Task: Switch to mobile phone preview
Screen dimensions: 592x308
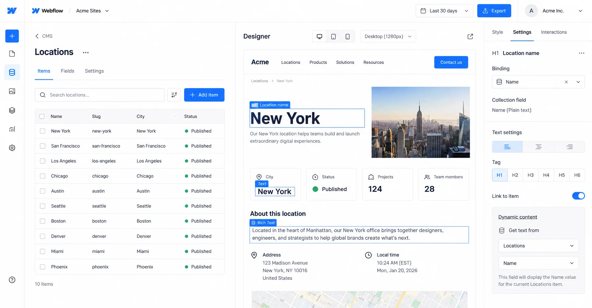Action: point(347,36)
